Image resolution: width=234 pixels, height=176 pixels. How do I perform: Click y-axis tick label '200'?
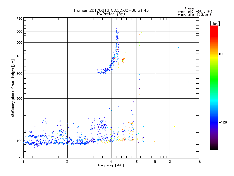19,99
